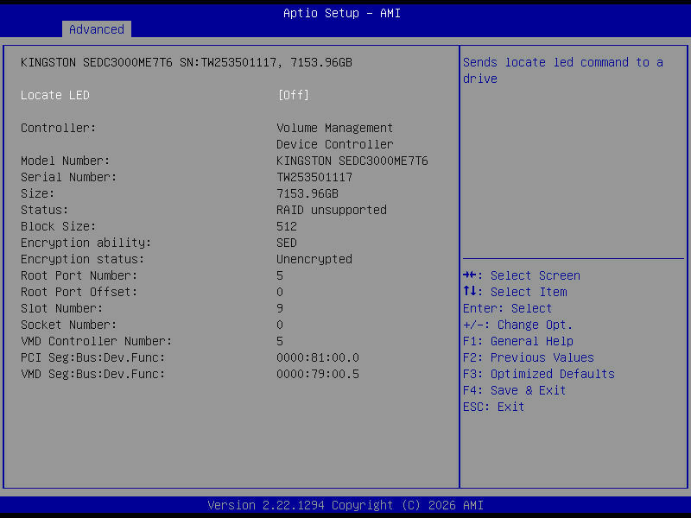
Task: Click the Encryption status: label
Action: [x=82, y=259]
